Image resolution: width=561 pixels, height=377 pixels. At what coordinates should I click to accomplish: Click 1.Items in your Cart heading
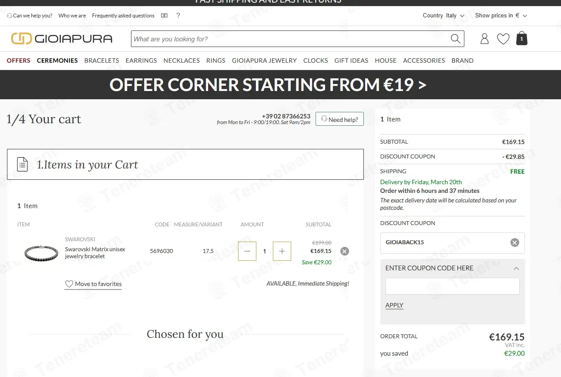pos(87,165)
